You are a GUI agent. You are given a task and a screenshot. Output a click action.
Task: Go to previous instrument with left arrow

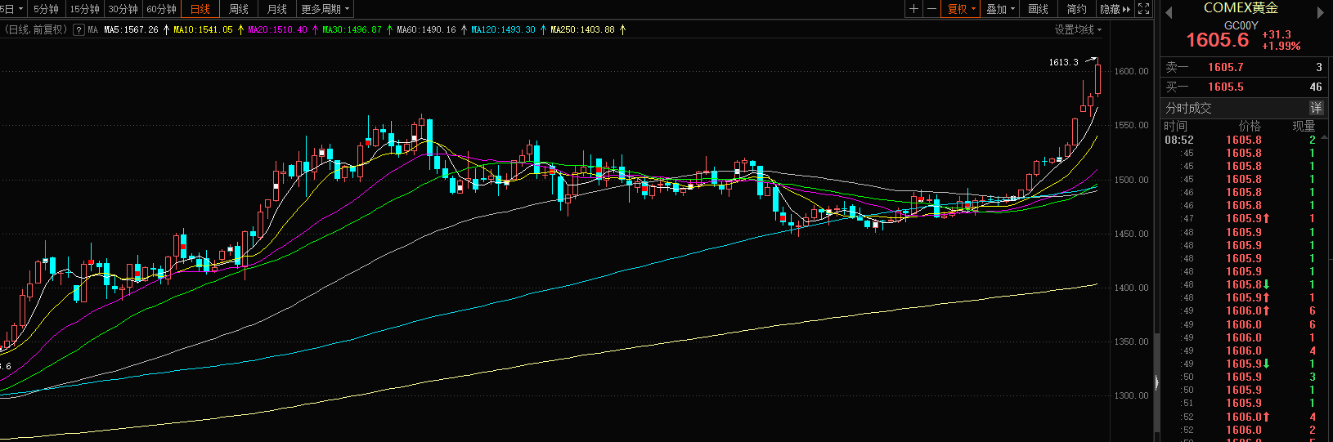pyautogui.click(x=1169, y=12)
